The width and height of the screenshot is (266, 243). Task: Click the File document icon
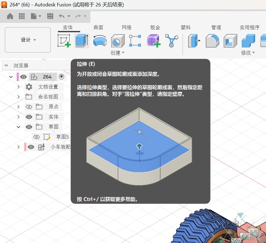pyautogui.click(x=33, y=16)
